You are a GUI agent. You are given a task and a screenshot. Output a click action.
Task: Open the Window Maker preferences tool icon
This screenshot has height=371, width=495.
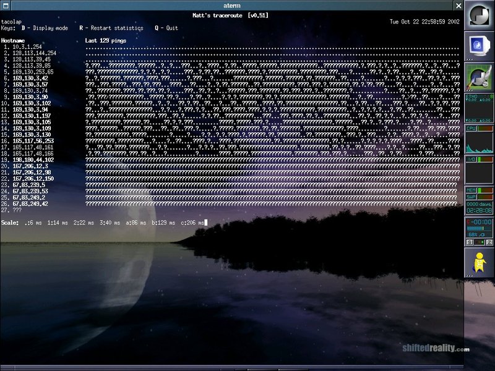pos(479,77)
